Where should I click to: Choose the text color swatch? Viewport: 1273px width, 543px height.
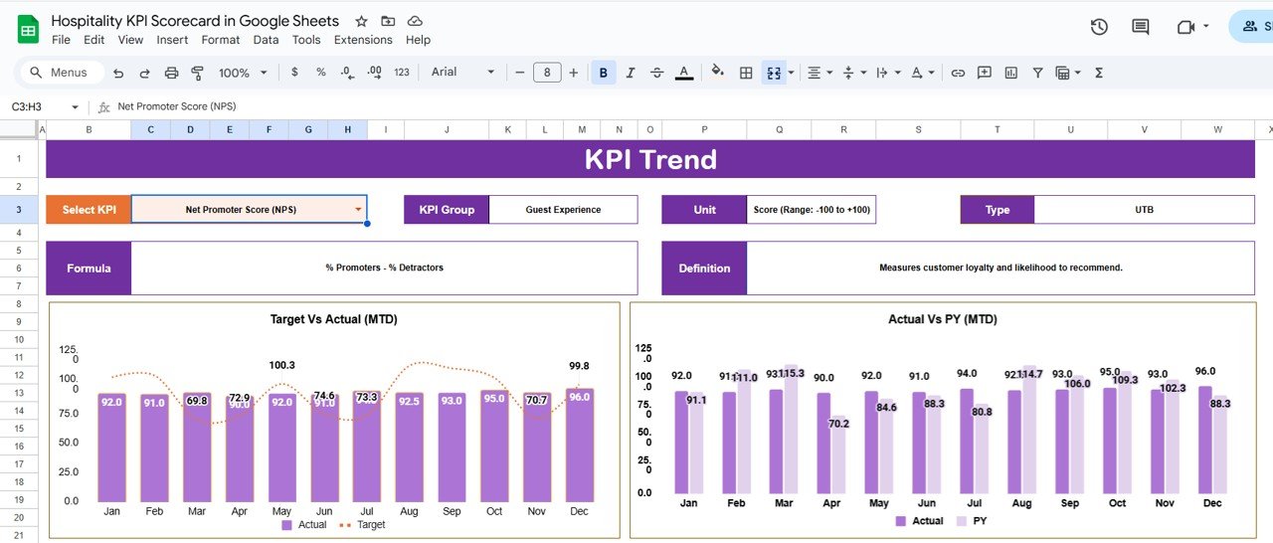683,73
